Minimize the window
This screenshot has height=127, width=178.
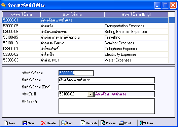pyautogui.click(x=157, y=5)
